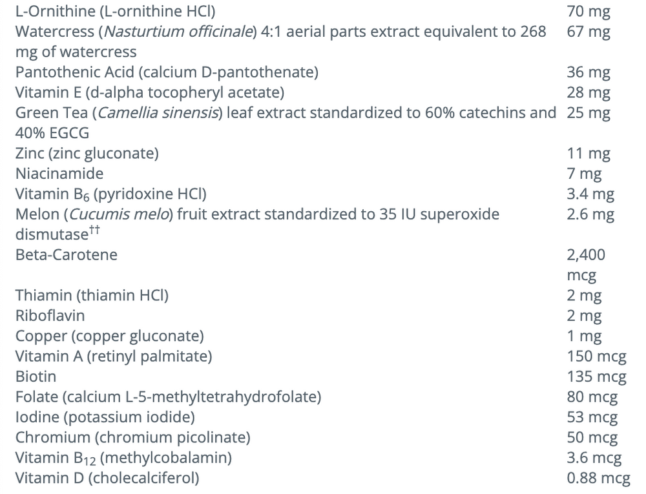This screenshot has width=646, height=494.
Task: Click the Vitamin D (cholecalciferol) label
Action: pyautogui.click(x=107, y=478)
